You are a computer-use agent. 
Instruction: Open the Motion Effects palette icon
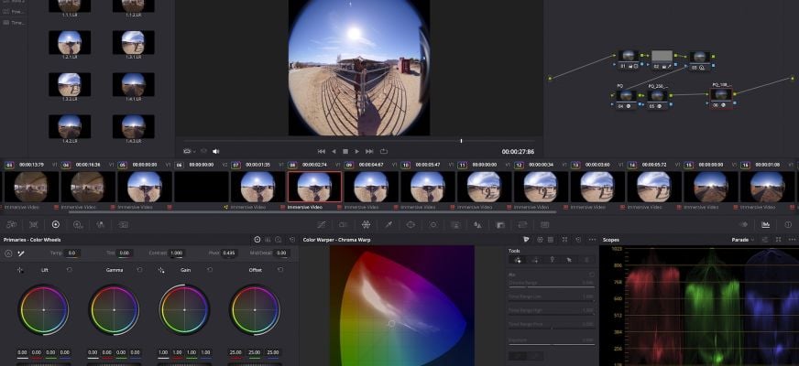pos(124,224)
